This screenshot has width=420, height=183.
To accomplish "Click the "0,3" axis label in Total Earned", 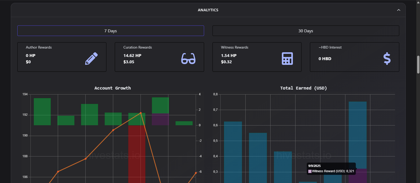I will 216,172.
